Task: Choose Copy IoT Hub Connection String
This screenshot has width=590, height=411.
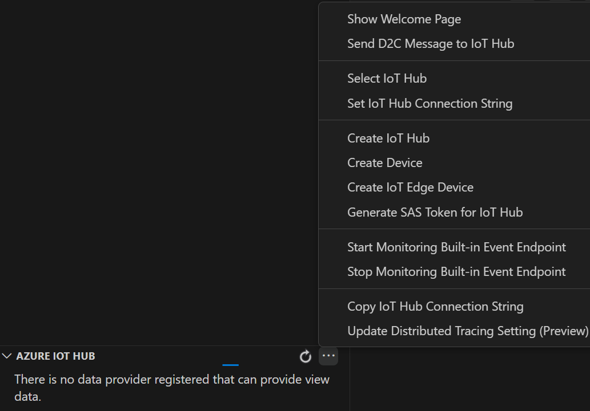Action: [x=454, y=307]
